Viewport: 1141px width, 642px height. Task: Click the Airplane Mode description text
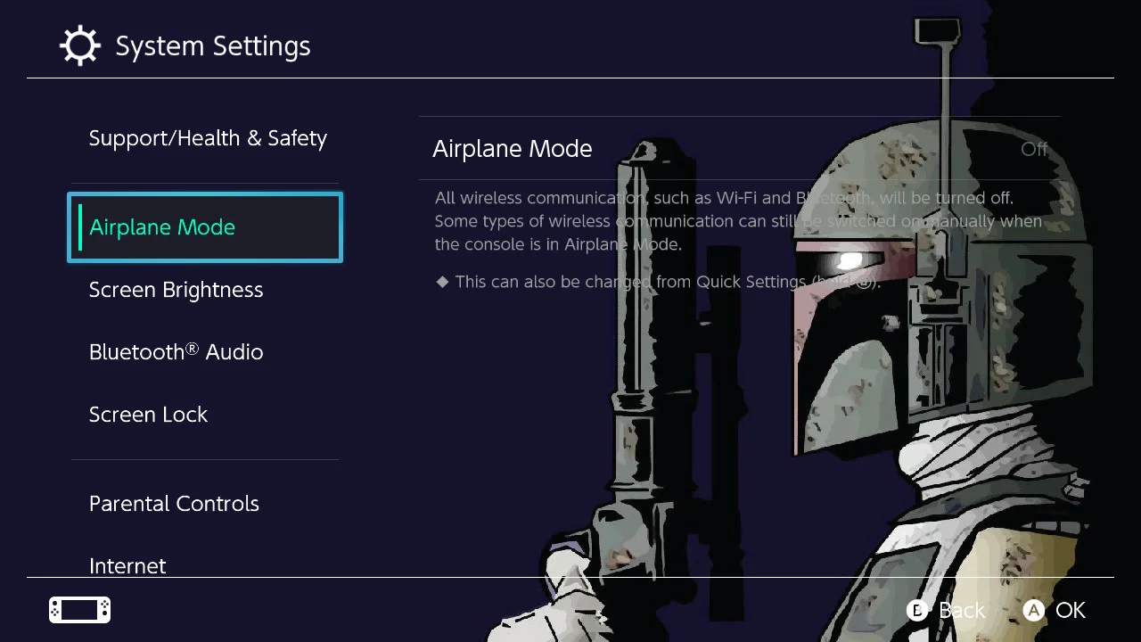(738, 221)
